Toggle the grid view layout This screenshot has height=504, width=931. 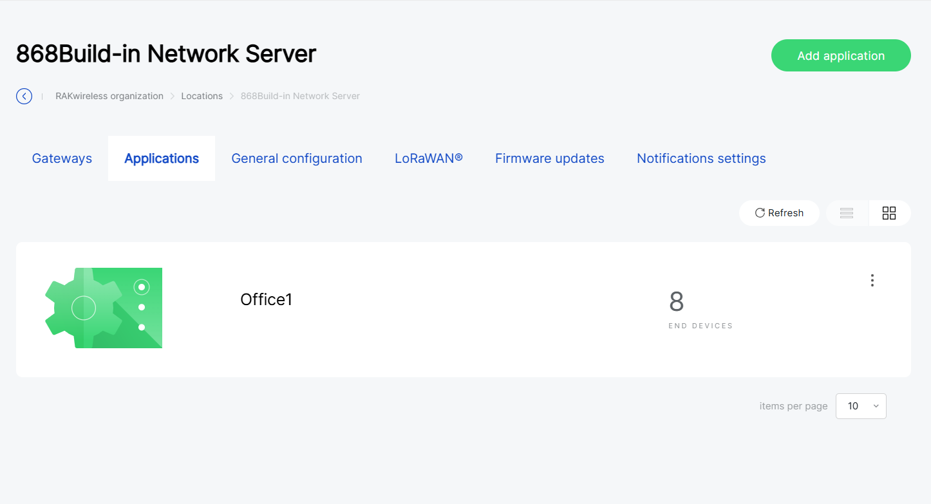click(x=889, y=212)
